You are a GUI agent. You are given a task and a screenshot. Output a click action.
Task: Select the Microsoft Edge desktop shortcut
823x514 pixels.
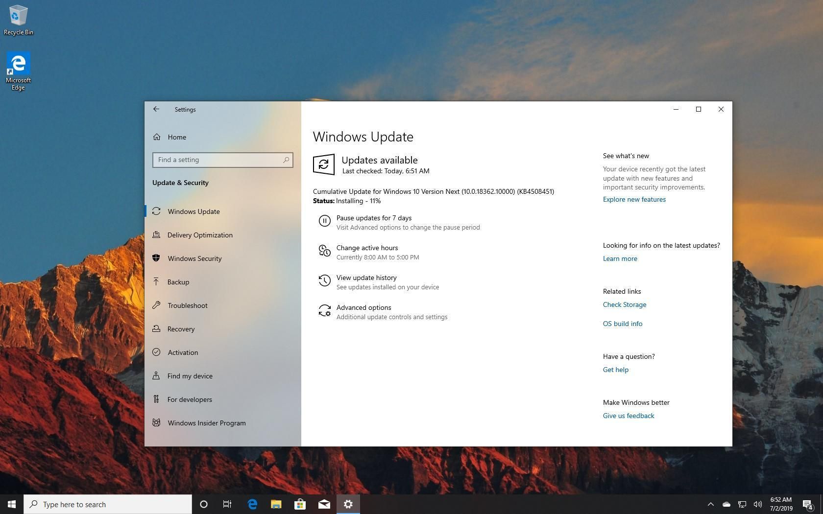pos(18,71)
